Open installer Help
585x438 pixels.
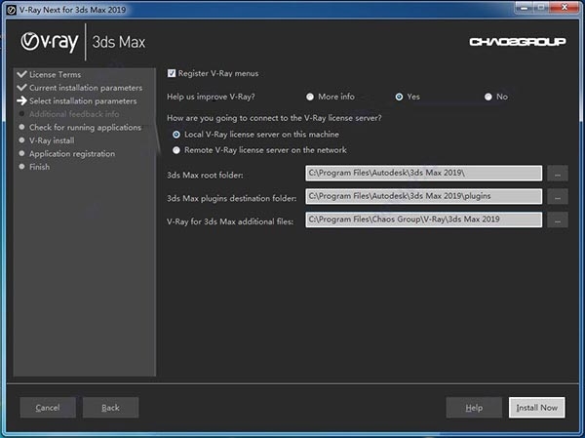pos(474,407)
